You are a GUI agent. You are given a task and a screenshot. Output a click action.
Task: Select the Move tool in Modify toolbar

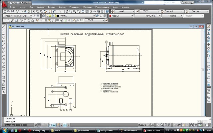pyautogui.click(x=209, y=45)
